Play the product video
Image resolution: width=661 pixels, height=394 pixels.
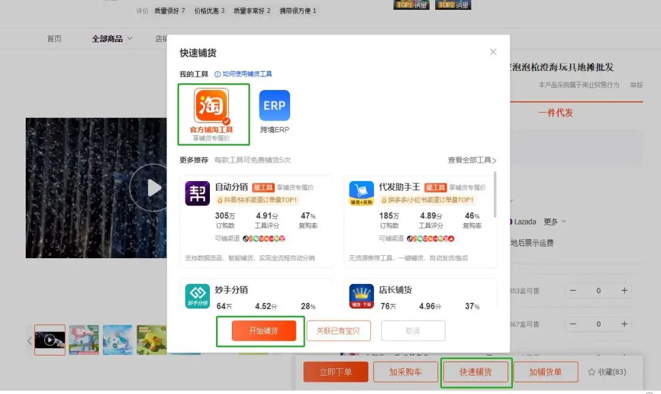[x=152, y=188]
